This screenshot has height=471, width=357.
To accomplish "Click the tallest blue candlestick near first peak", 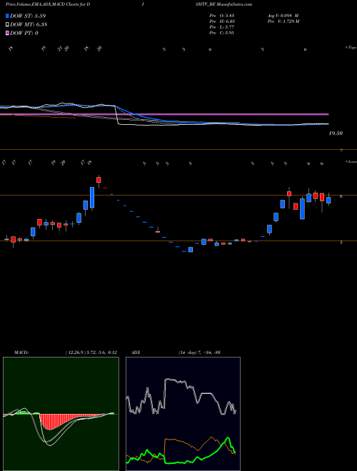I will pyautogui.click(x=92, y=198).
